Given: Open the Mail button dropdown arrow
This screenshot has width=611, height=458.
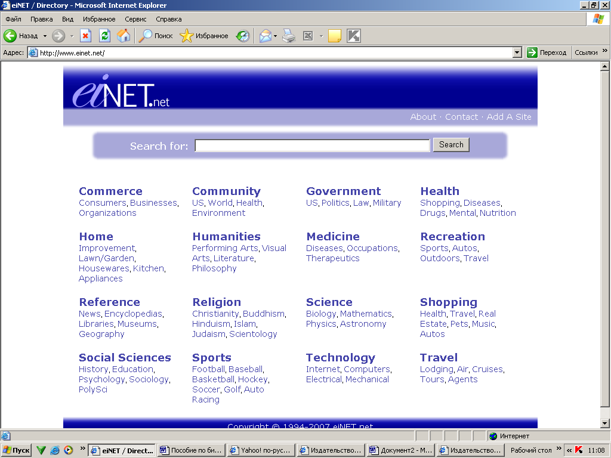Looking at the screenshot, I should (276, 36).
